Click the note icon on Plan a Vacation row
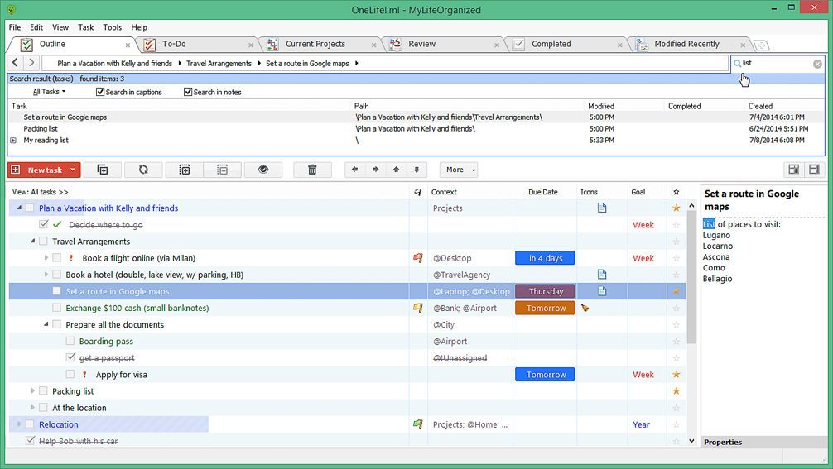This screenshot has height=469, width=833. pyautogui.click(x=602, y=208)
